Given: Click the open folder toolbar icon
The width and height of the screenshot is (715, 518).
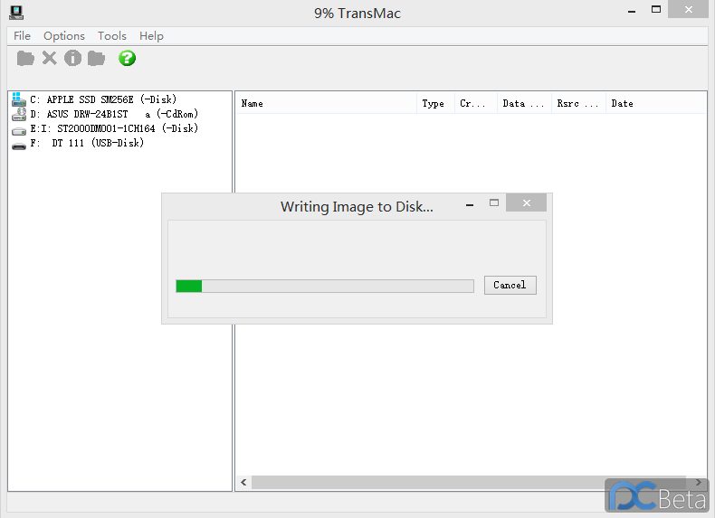Looking at the screenshot, I should [x=25, y=59].
